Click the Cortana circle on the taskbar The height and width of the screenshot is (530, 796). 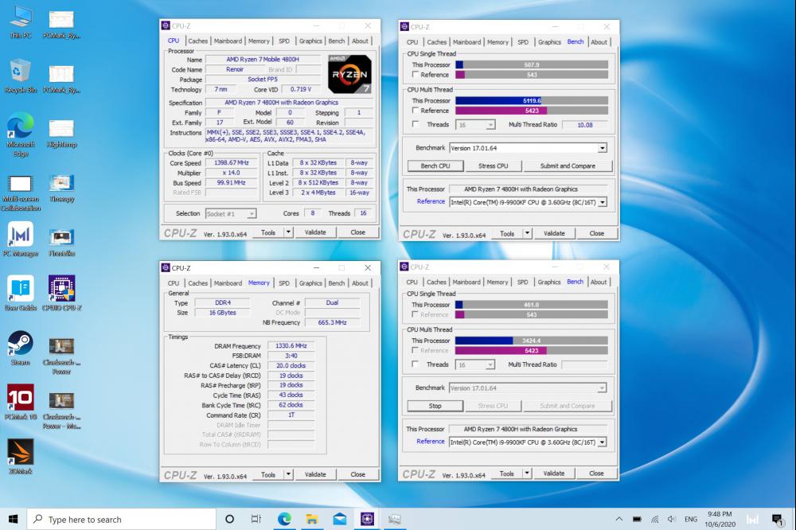tap(229, 519)
